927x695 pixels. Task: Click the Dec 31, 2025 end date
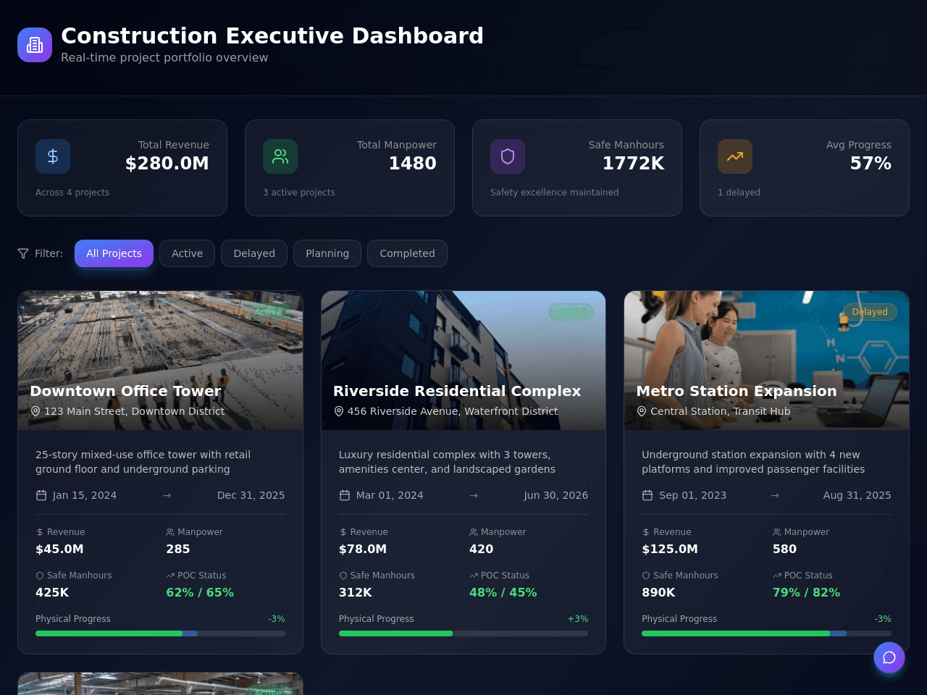(x=251, y=495)
